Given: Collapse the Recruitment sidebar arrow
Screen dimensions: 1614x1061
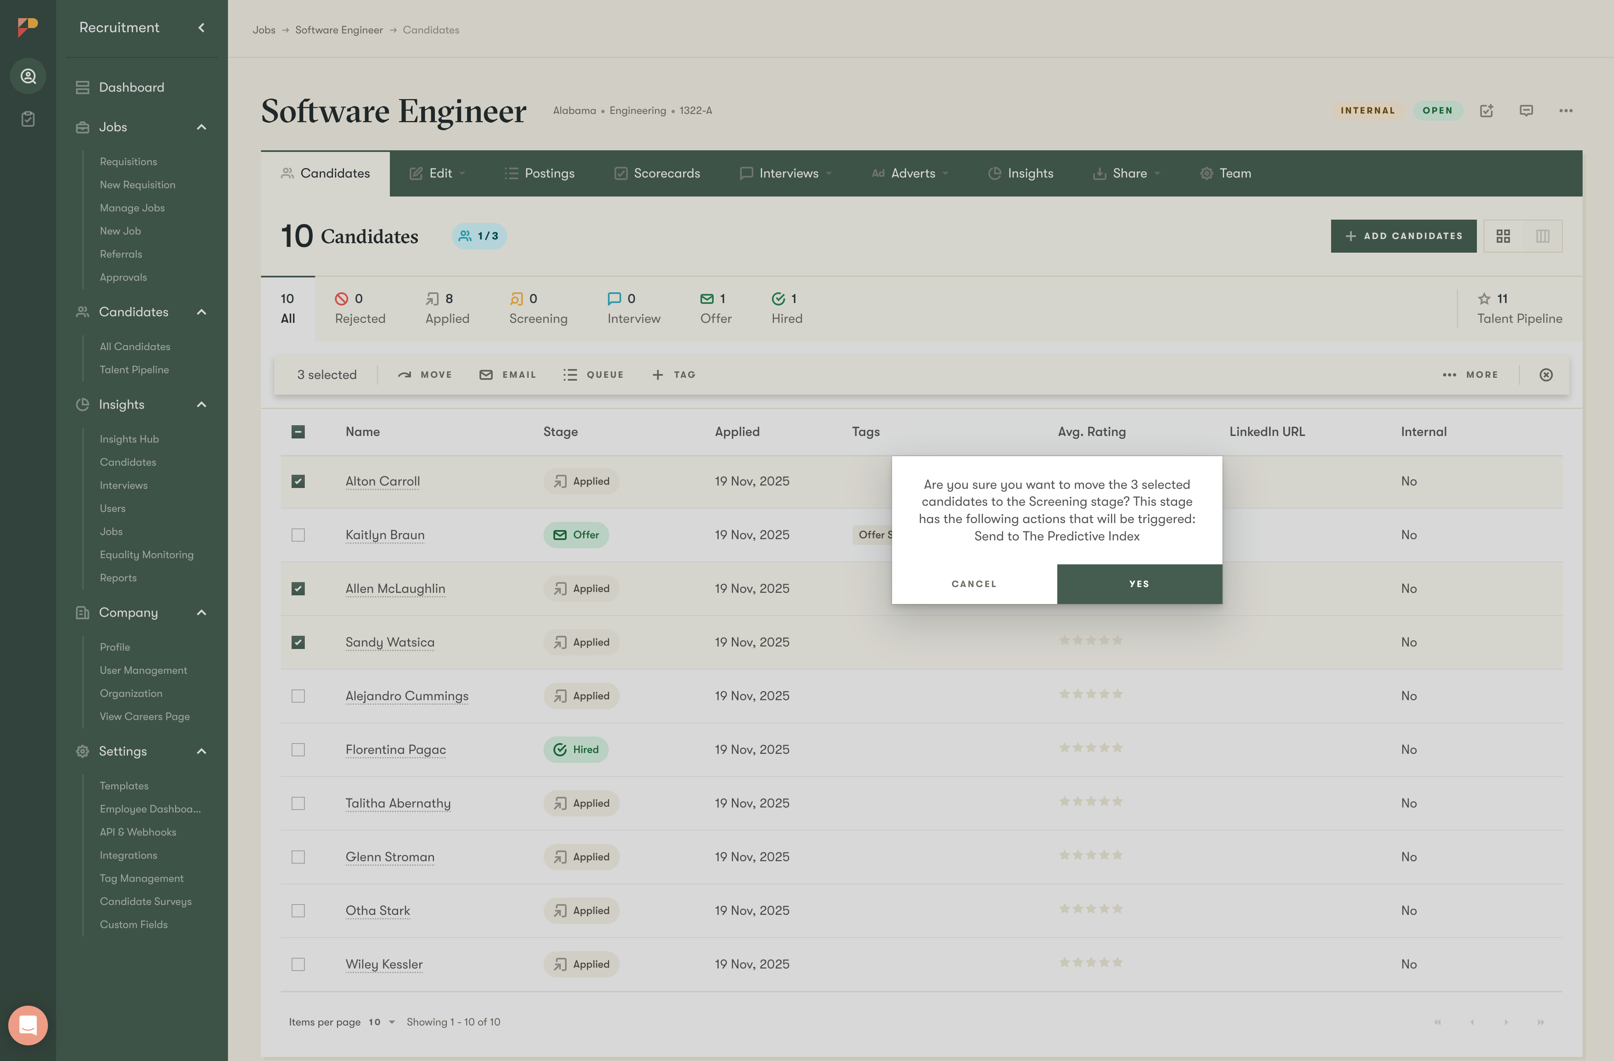Looking at the screenshot, I should point(202,28).
